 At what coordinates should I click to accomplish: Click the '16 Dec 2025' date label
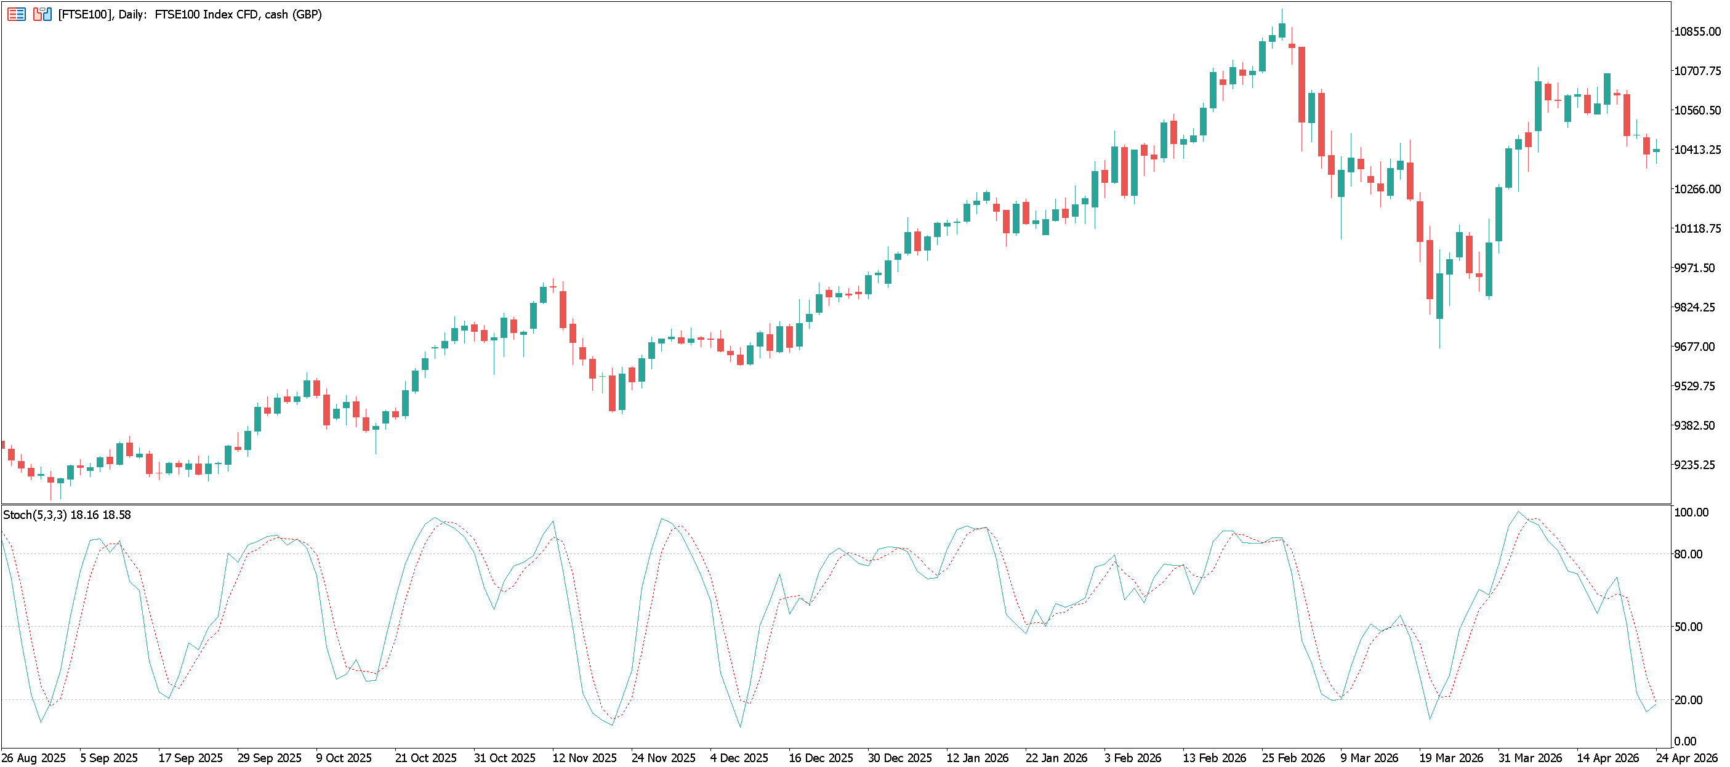[821, 758]
